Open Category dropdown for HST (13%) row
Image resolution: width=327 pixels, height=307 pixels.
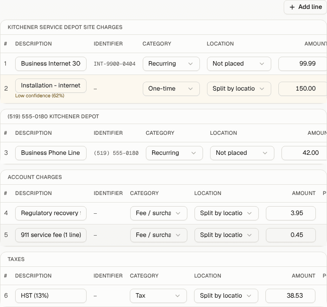[x=158, y=296]
